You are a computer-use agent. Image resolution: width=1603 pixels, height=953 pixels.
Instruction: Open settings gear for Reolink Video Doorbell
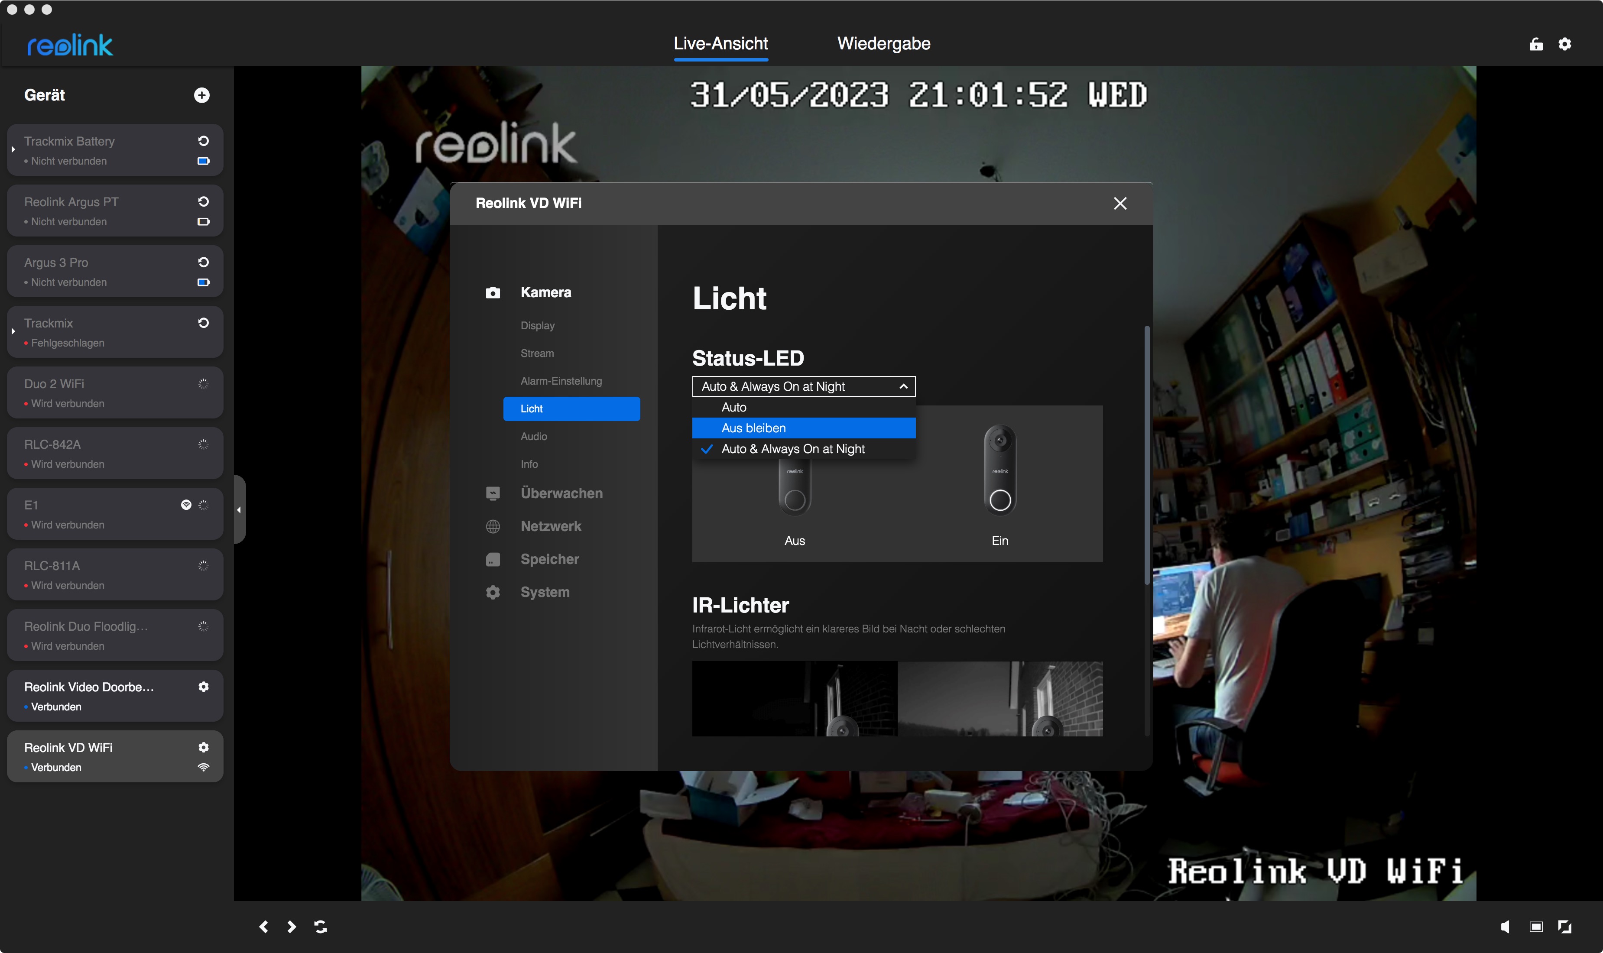204,687
